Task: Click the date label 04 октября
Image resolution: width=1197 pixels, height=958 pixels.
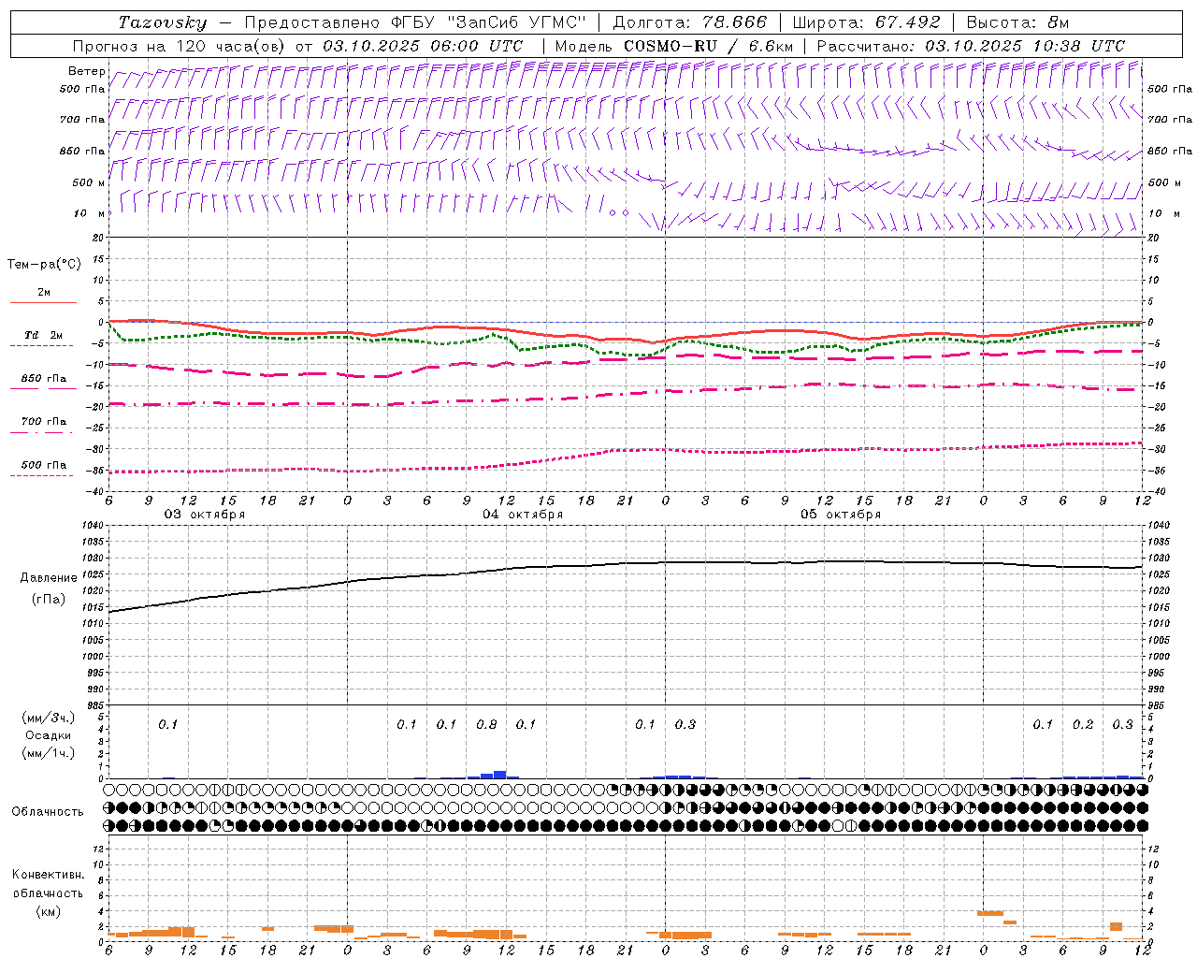Action: pyautogui.click(x=523, y=515)
